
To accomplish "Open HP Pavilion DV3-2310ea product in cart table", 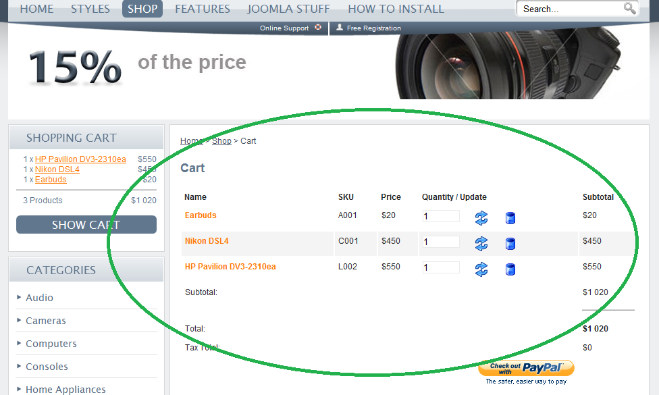I will (x=230, y=267).
